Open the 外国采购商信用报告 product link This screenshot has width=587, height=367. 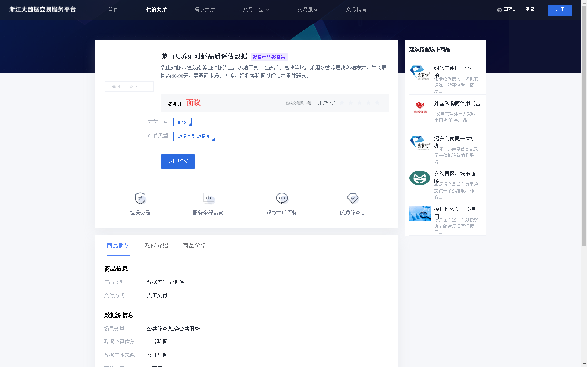click(x=457, y=103)
